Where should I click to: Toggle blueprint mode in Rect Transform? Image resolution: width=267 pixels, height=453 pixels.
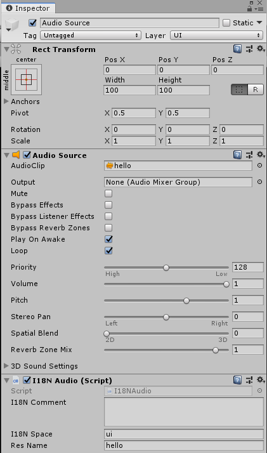tap(239, 89)
